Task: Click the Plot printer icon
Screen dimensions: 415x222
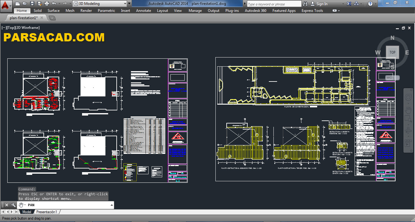Action: click(47, 4)
